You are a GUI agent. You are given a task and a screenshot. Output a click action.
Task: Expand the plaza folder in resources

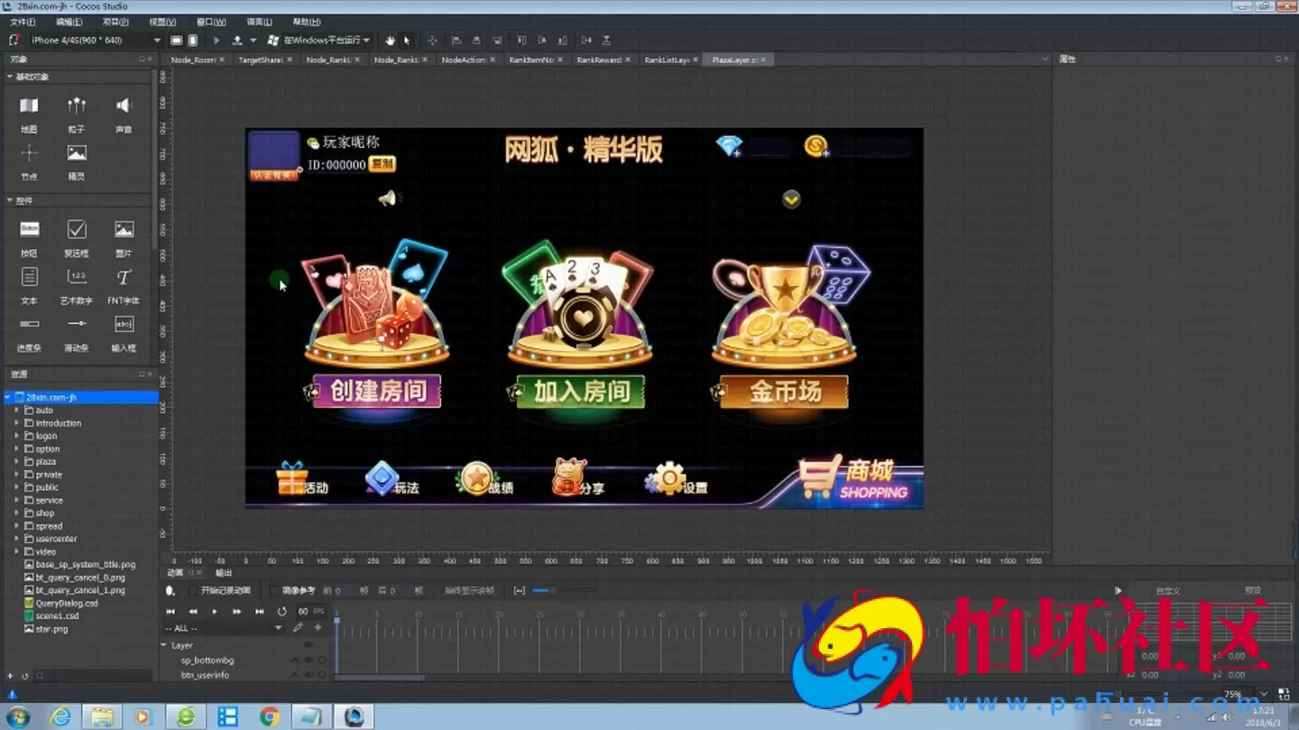18,461
